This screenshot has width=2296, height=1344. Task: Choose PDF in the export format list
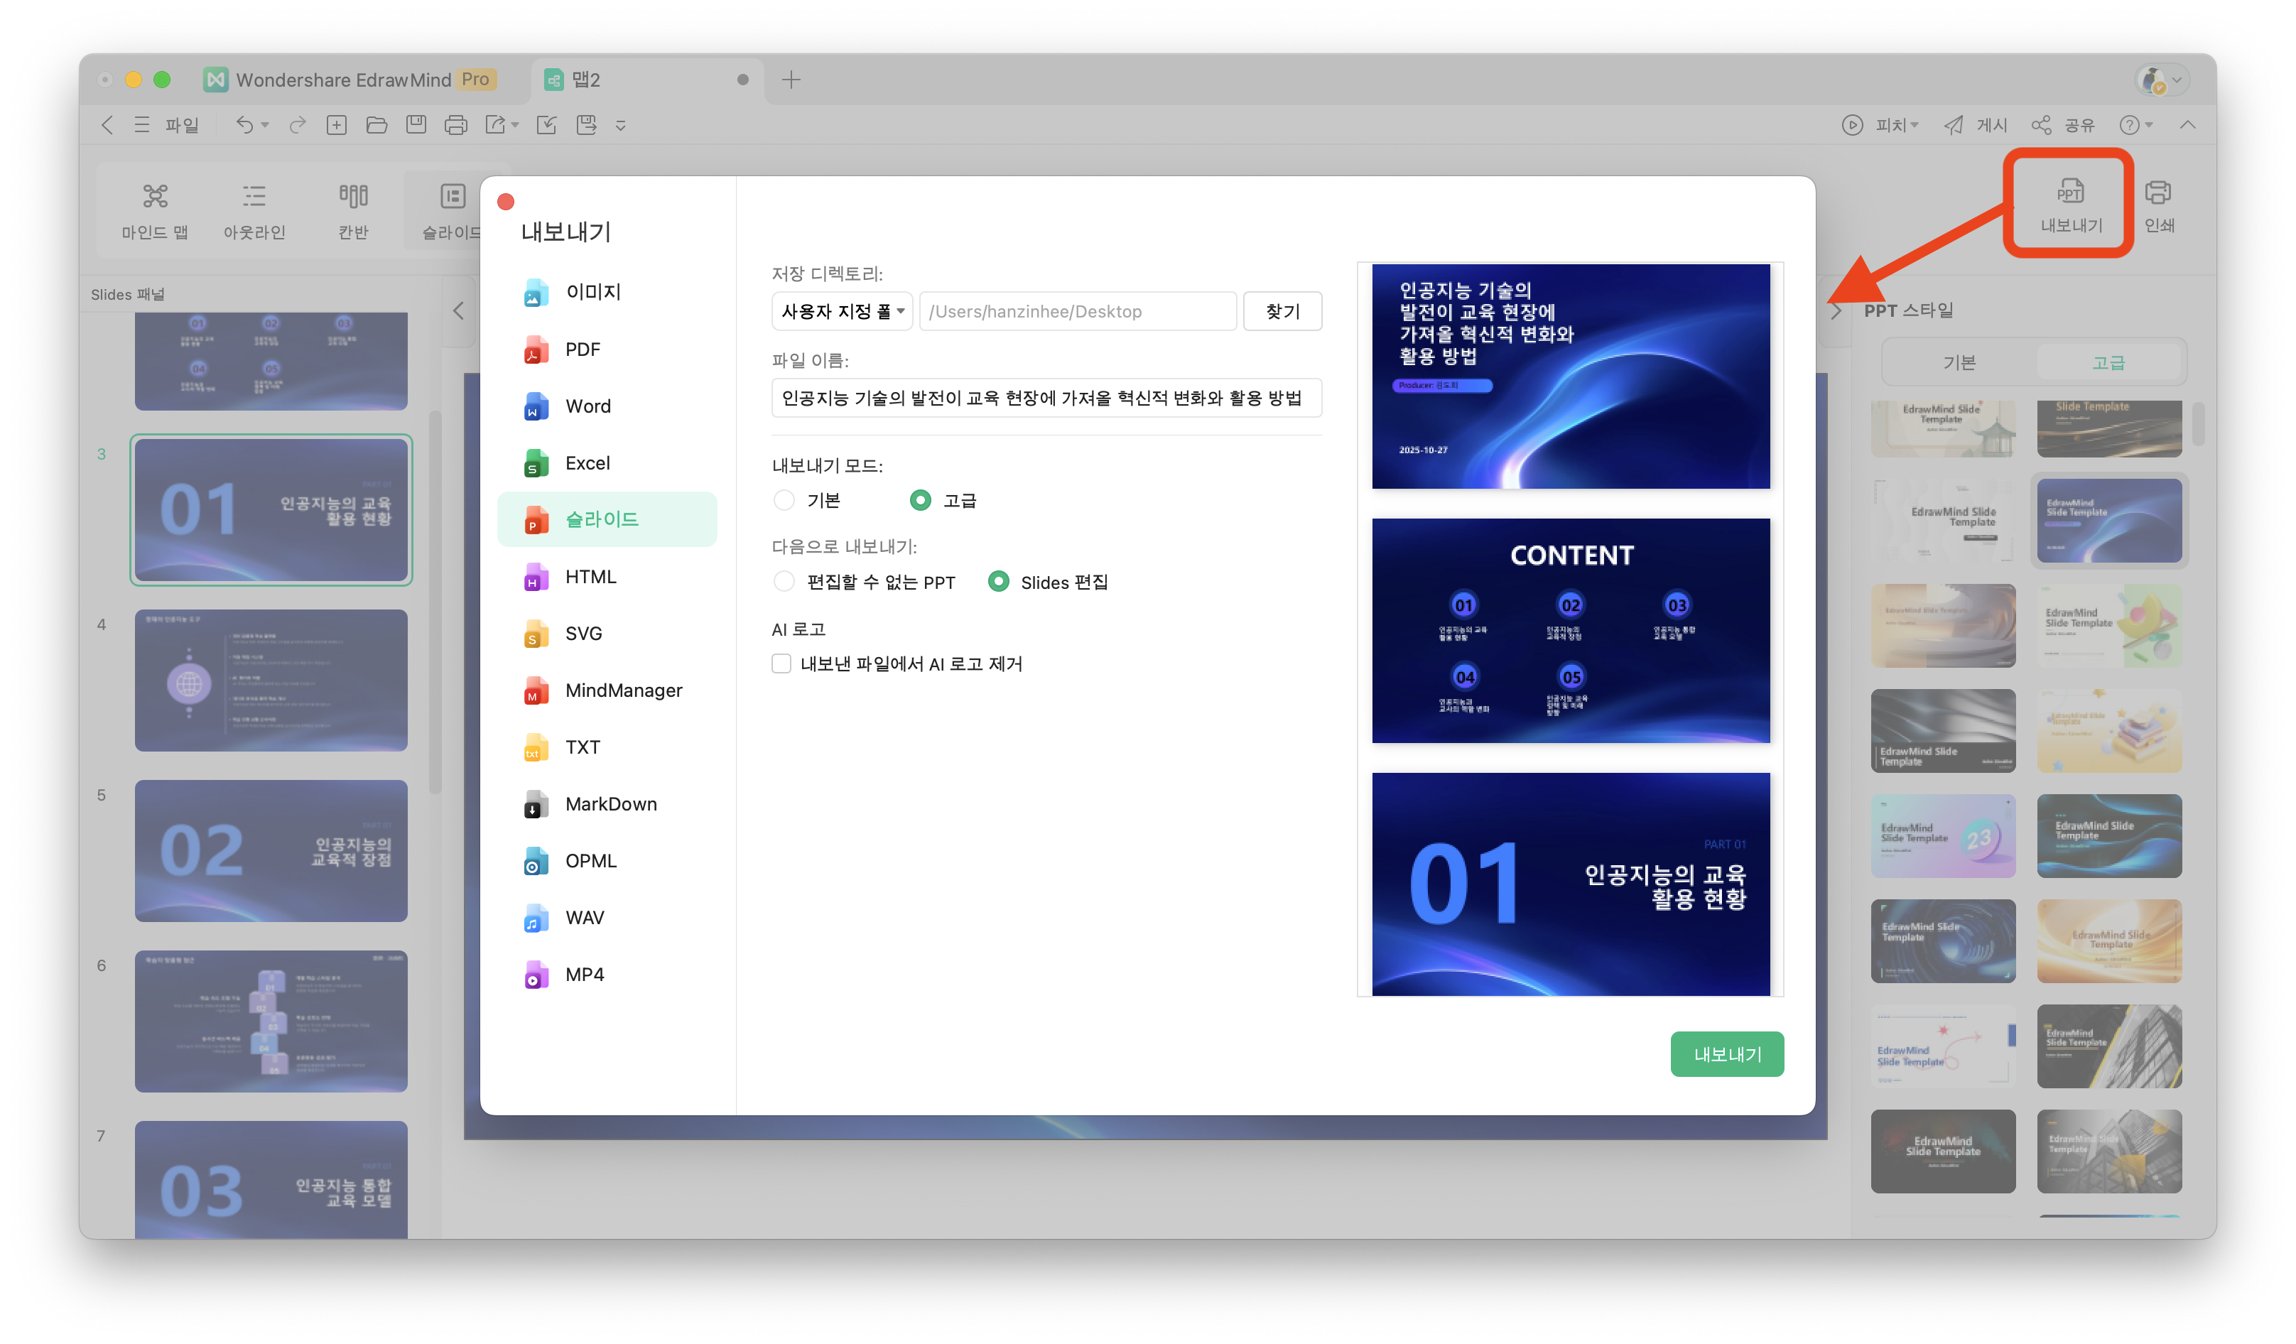click(x=583, y=350)
